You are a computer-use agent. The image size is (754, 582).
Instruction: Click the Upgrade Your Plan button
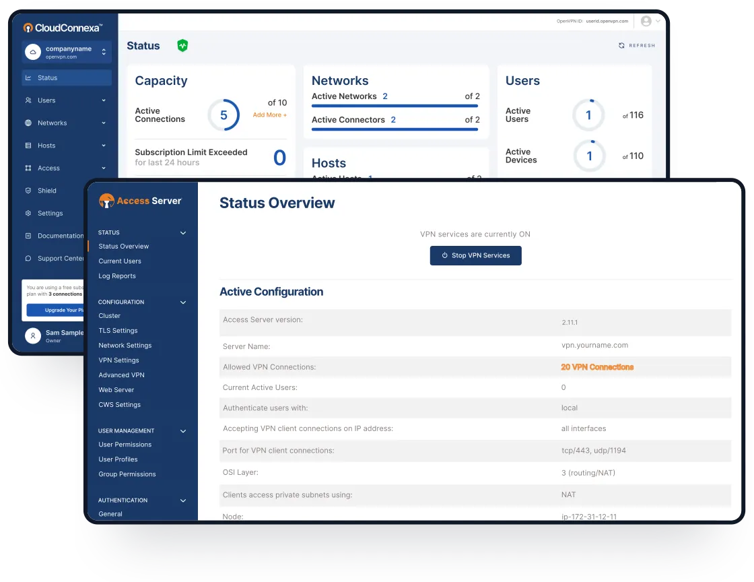[x=55, y=311]
